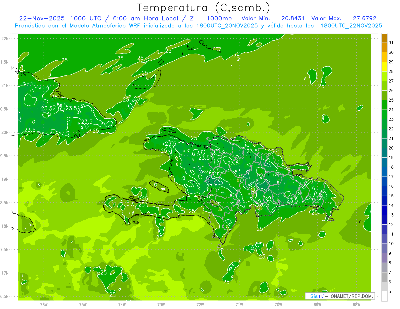Image resolution: width=400 pixels, height=309 pixels.
Task: Click the "22N" latitude label
Action: pyautogui.click(x=5, y=39)
